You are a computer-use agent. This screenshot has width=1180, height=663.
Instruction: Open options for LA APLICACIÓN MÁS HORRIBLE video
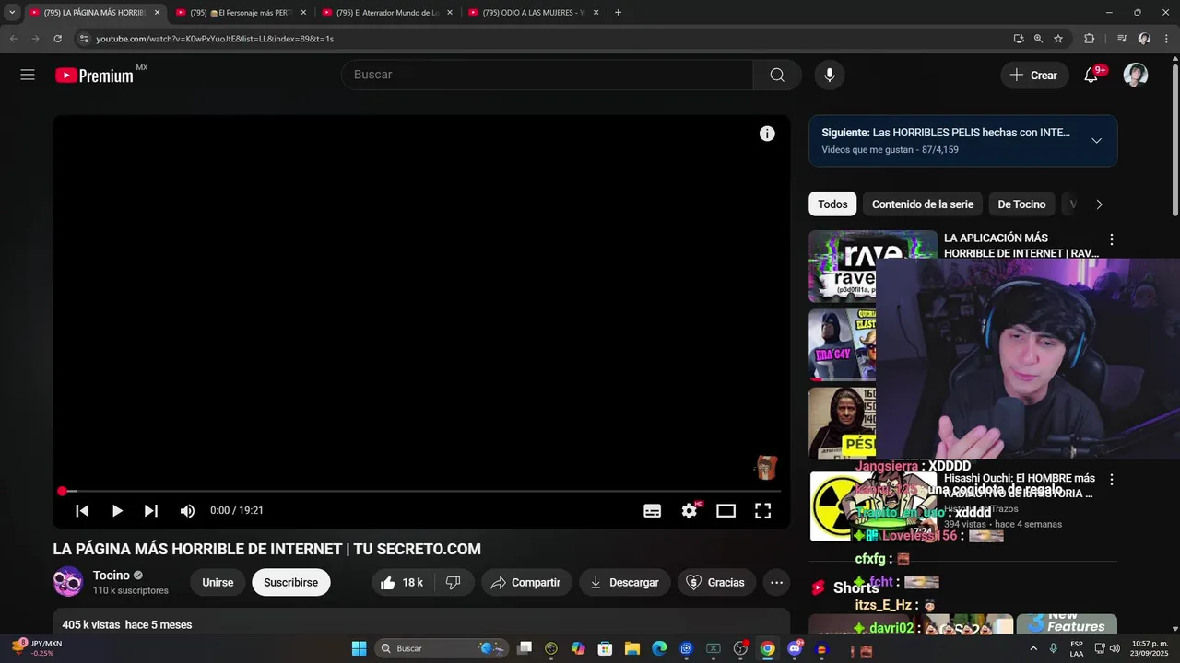[x=1111, y=239]
